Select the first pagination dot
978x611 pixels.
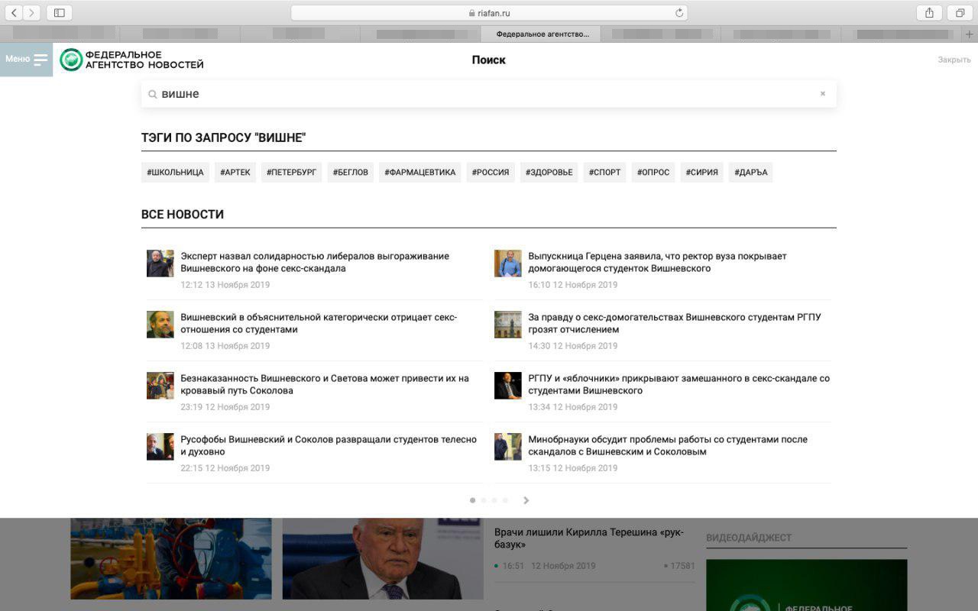[x=472, y=500]
